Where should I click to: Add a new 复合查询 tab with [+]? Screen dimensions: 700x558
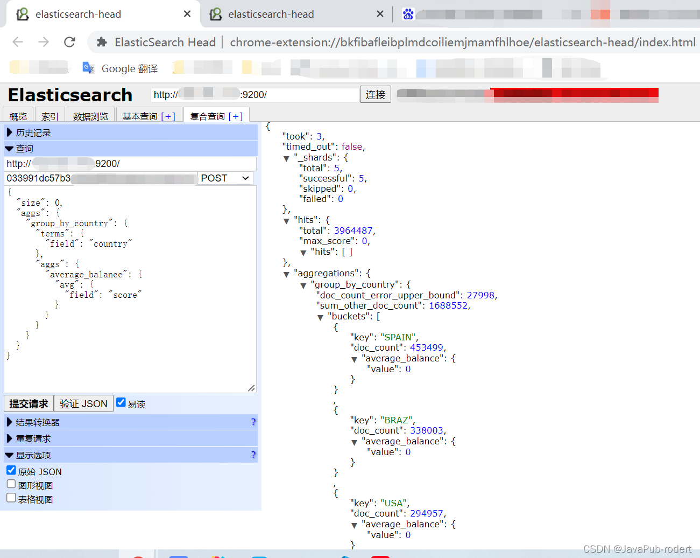click(236, 116)
